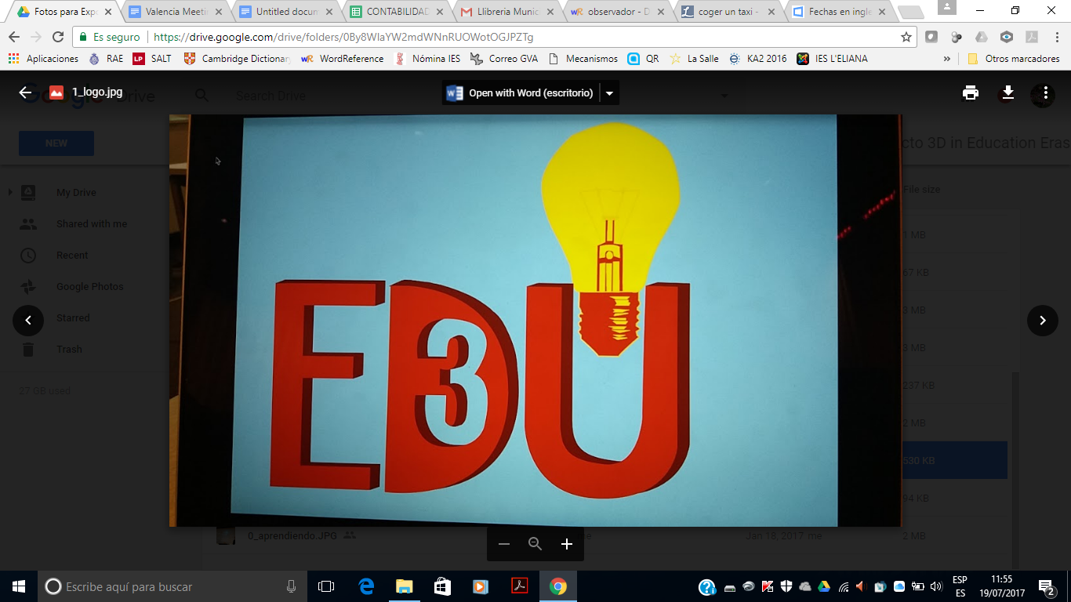Screen dimensions: 1071x602
Task: Click the EDU logo image preview
Action: tap(535, 320)
